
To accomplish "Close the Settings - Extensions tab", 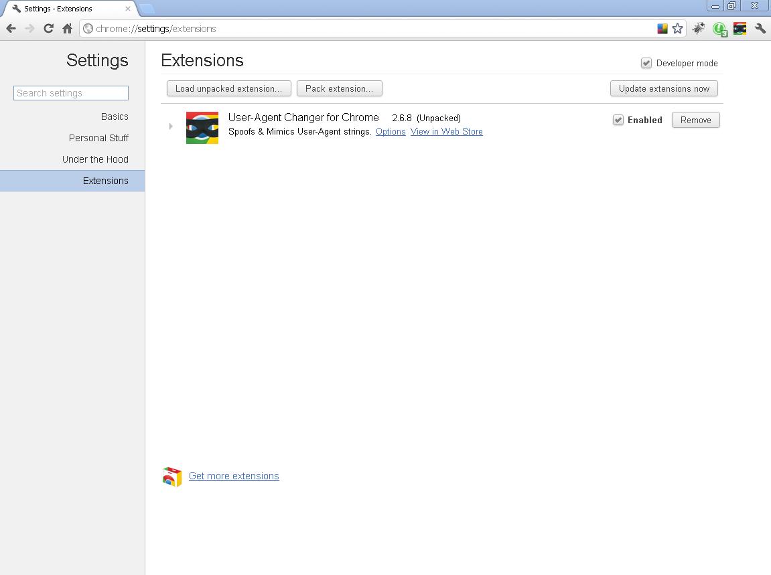I will coord(128,9).
